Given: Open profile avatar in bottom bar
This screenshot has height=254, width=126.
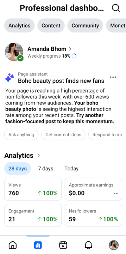Looking at the screenshot, I should [114, 245].
